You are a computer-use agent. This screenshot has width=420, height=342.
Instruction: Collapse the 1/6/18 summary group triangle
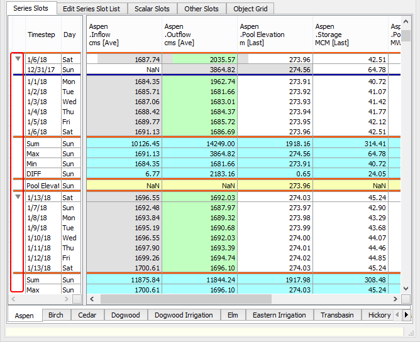click(x=18, y=59)
